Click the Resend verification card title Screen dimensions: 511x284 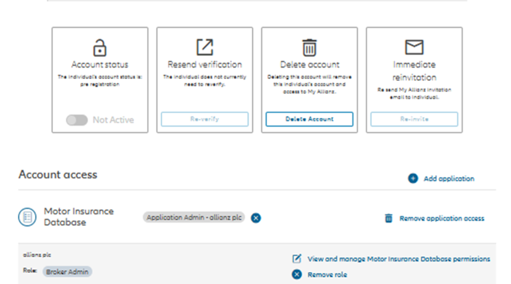(205, 64)
